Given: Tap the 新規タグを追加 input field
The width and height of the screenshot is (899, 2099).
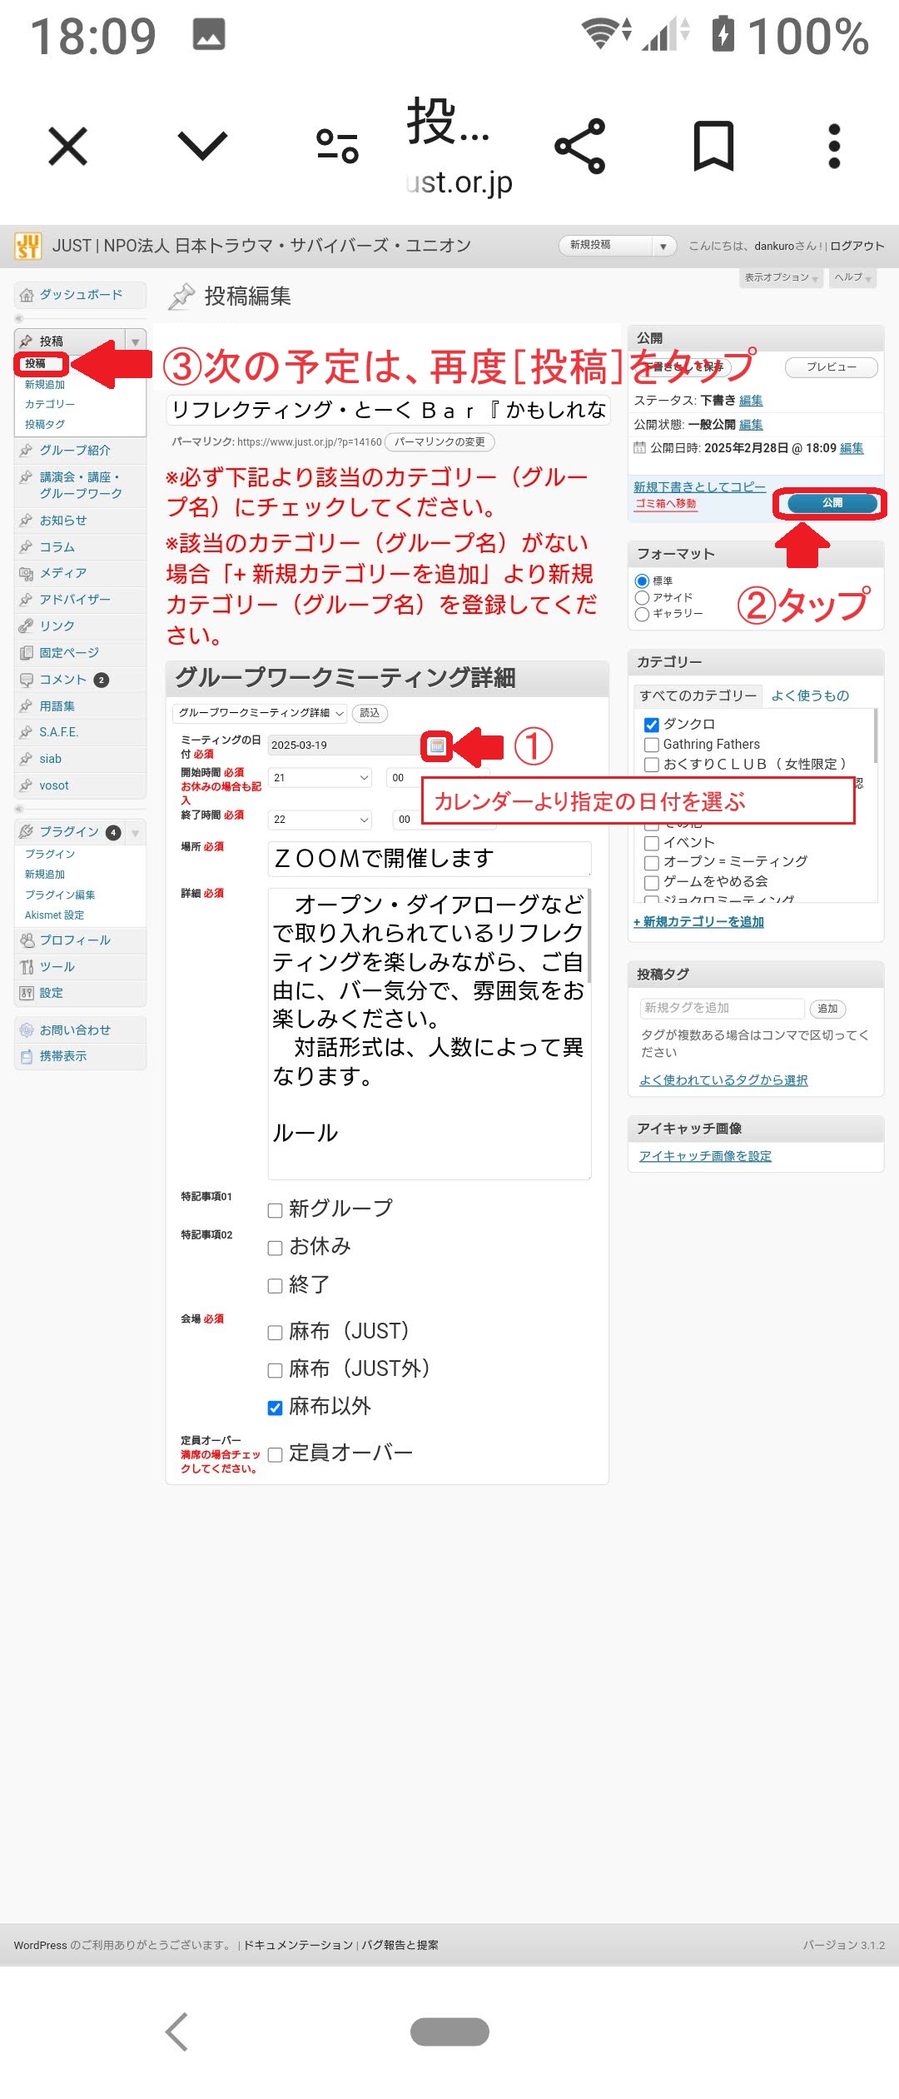Looking at the screenshot, I should pos(721,1008).
